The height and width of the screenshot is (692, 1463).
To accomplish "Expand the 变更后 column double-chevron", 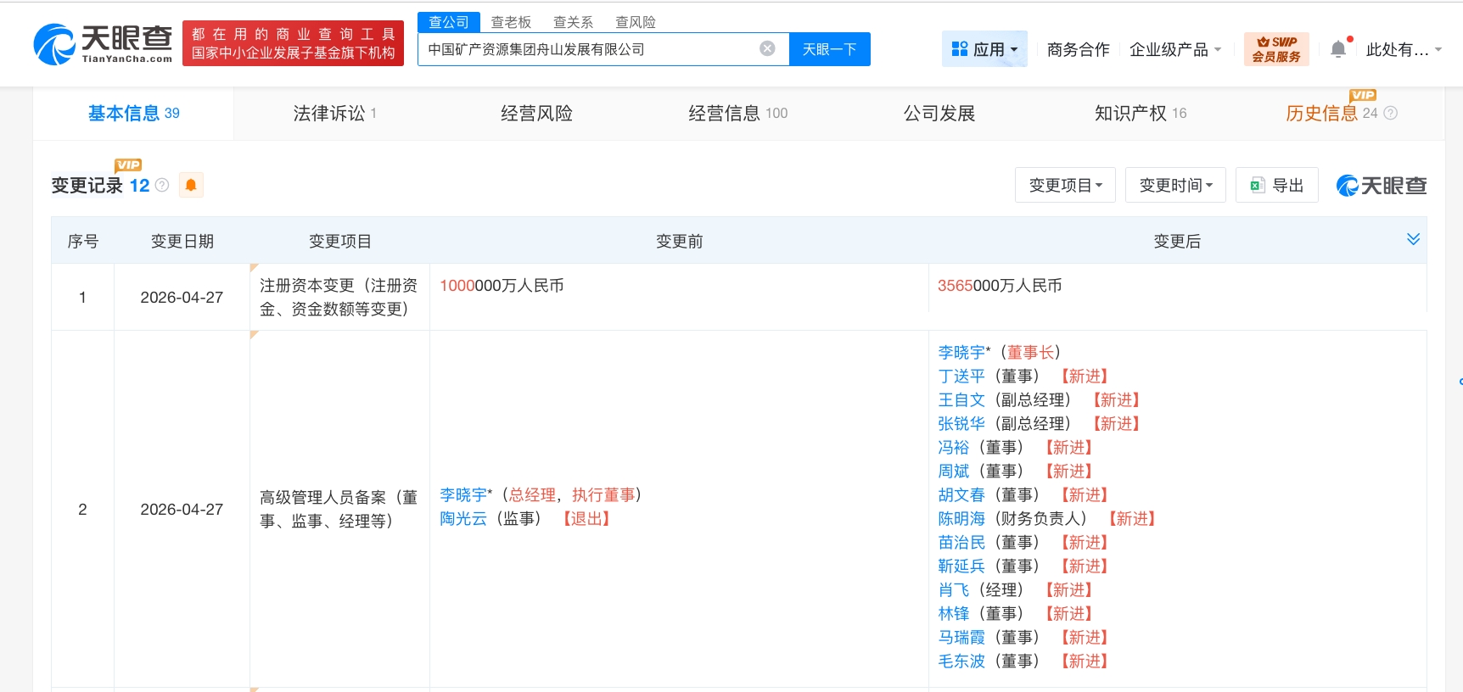I will pos(1413,240).
